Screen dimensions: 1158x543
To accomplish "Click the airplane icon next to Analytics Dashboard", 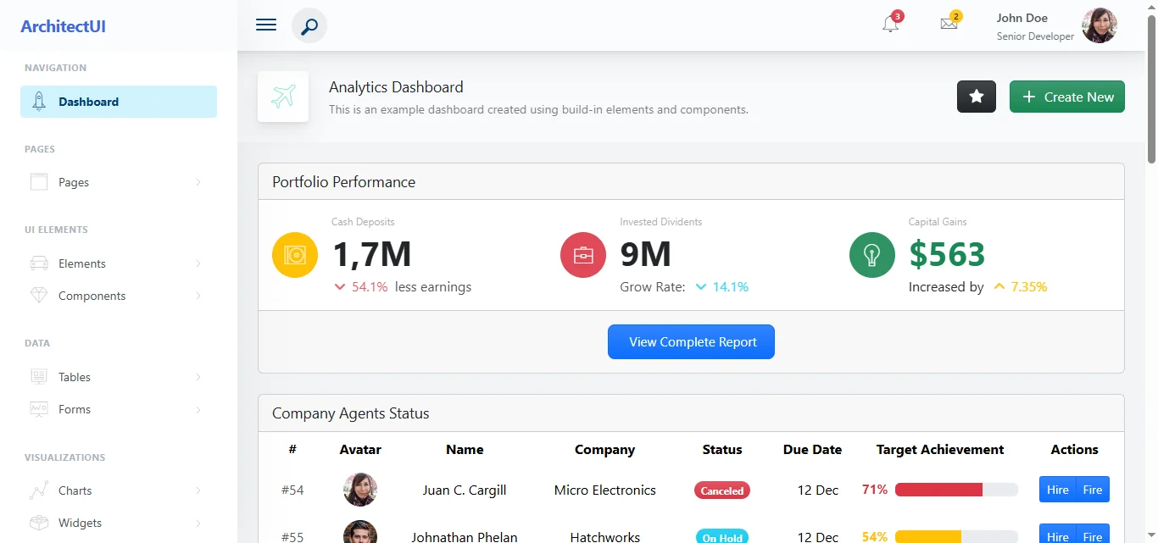I will point(283,97).
